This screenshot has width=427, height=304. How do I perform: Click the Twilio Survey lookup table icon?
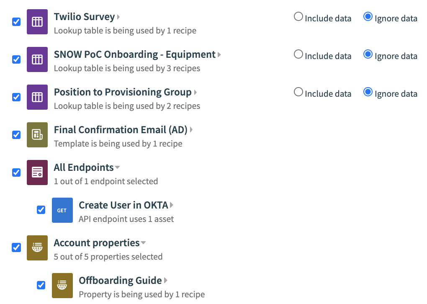point(37,22)
